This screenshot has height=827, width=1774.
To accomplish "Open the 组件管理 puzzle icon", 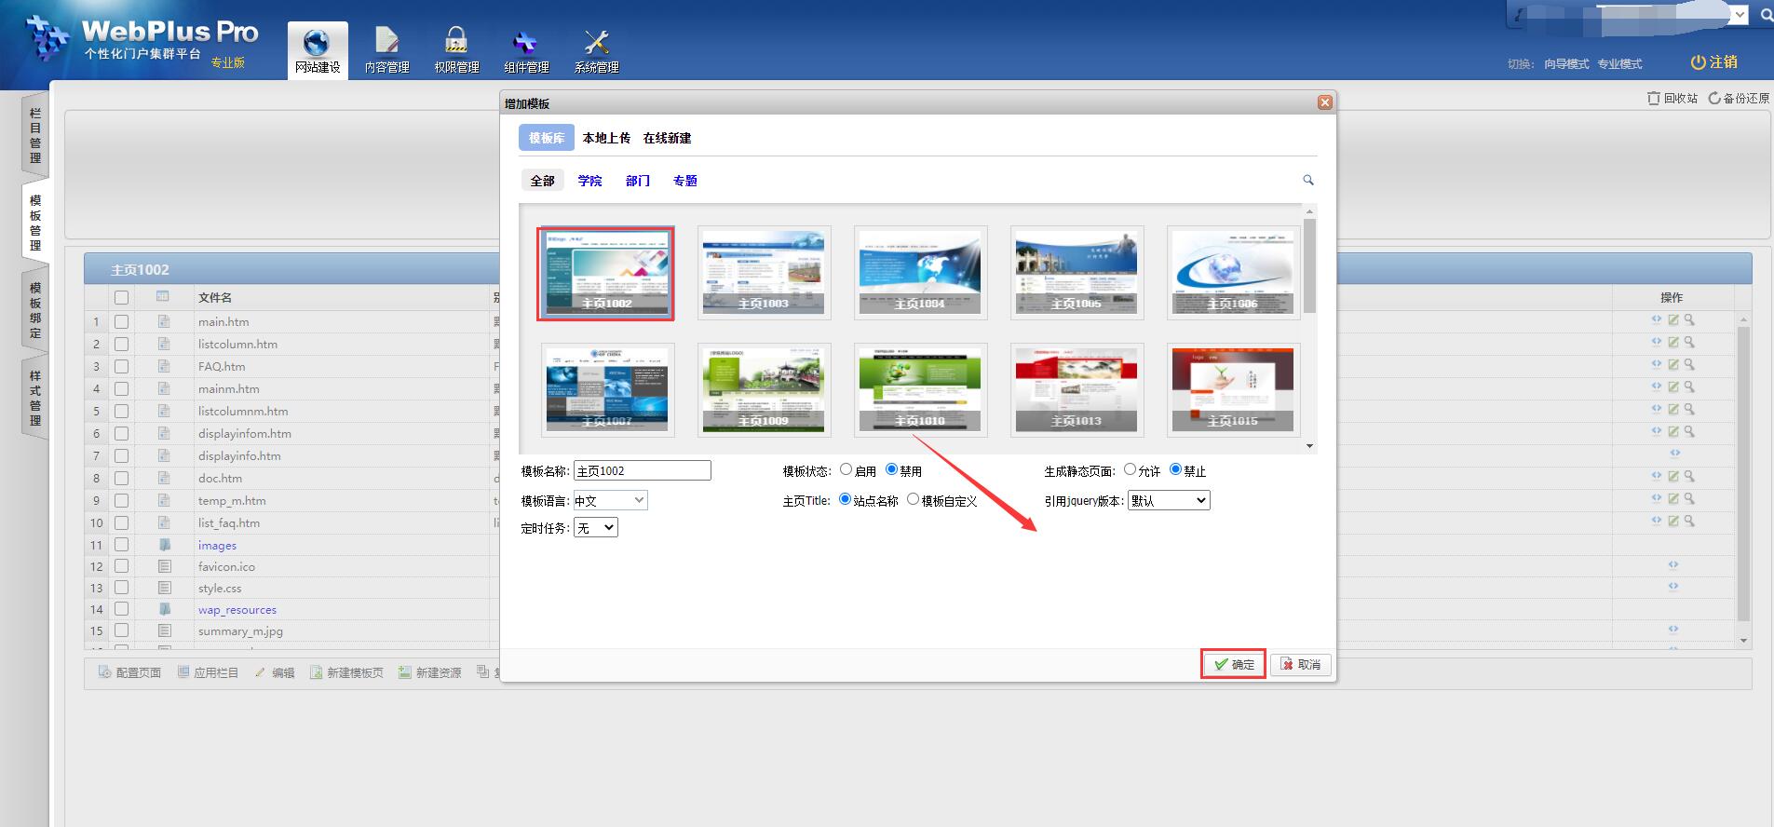I will (x=526, y=44).
